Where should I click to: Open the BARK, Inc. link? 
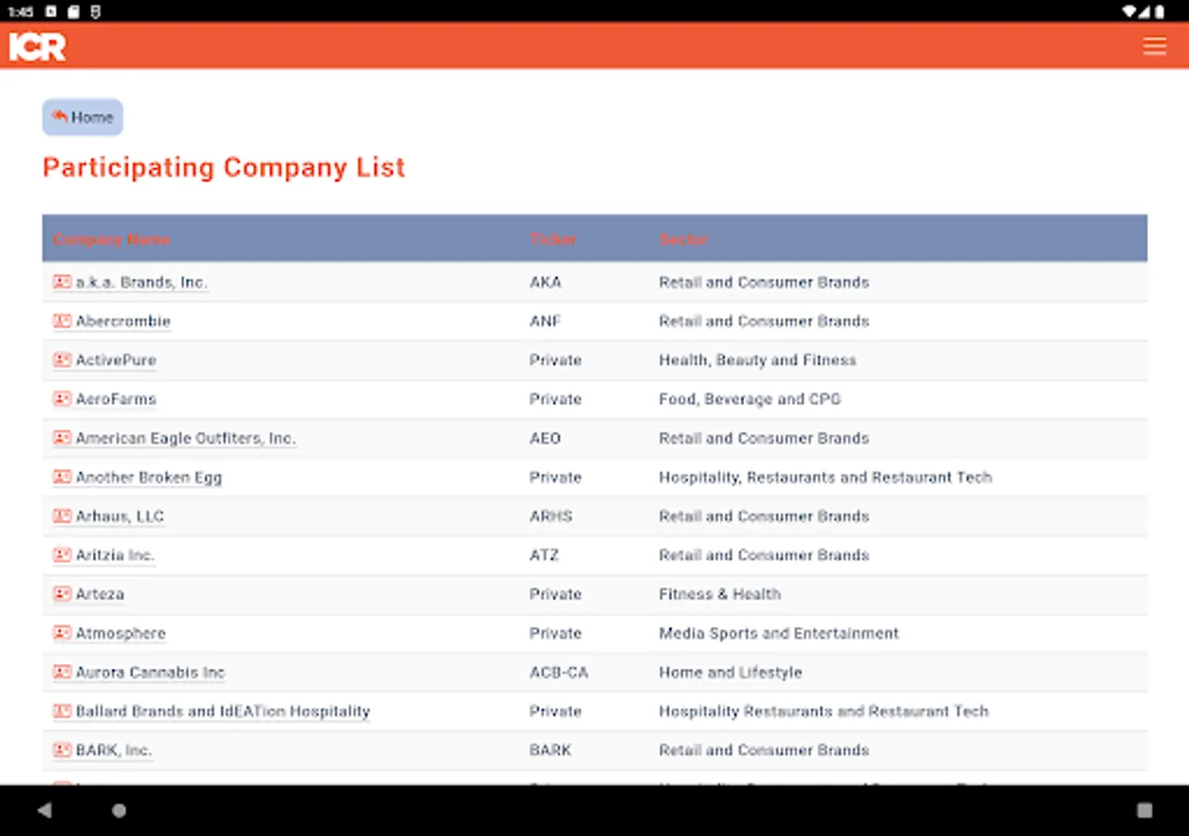(114, 751)
